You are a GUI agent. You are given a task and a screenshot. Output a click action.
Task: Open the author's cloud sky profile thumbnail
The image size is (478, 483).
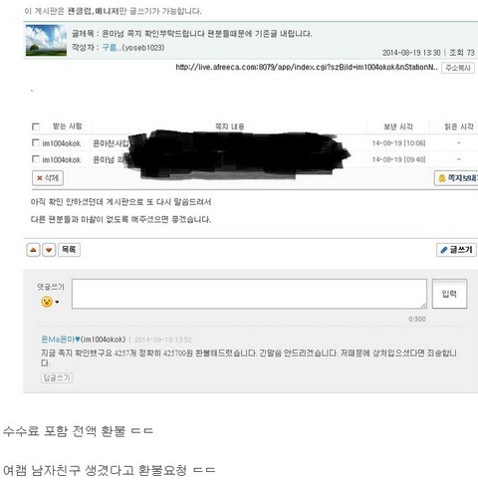click(x=46, y=40)
